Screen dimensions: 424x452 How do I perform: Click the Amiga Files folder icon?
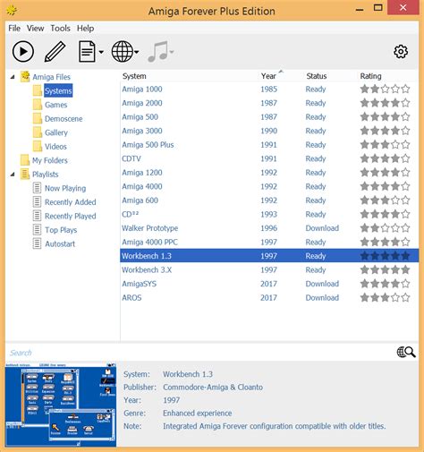[x=25, y=77]
